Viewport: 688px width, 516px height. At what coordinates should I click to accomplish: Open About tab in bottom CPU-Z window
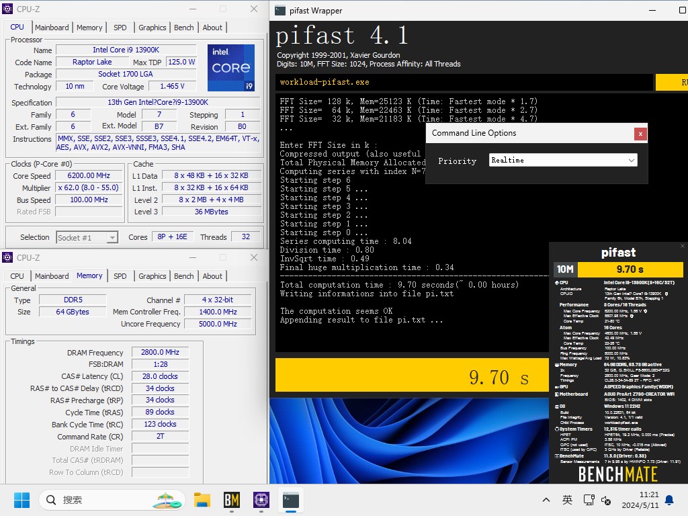212,276
